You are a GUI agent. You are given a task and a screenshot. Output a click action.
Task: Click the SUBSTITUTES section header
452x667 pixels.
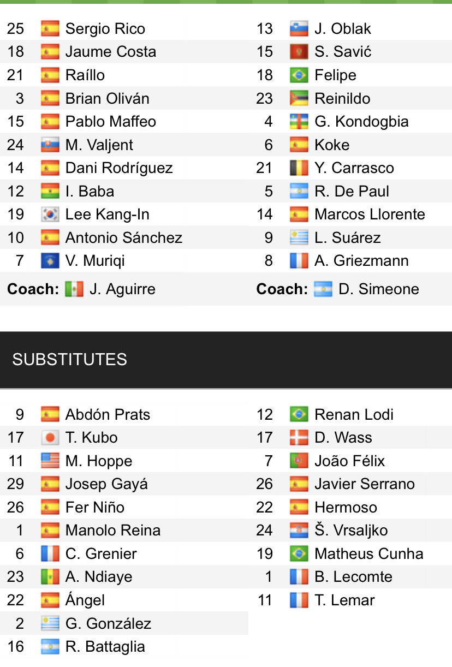70,359
